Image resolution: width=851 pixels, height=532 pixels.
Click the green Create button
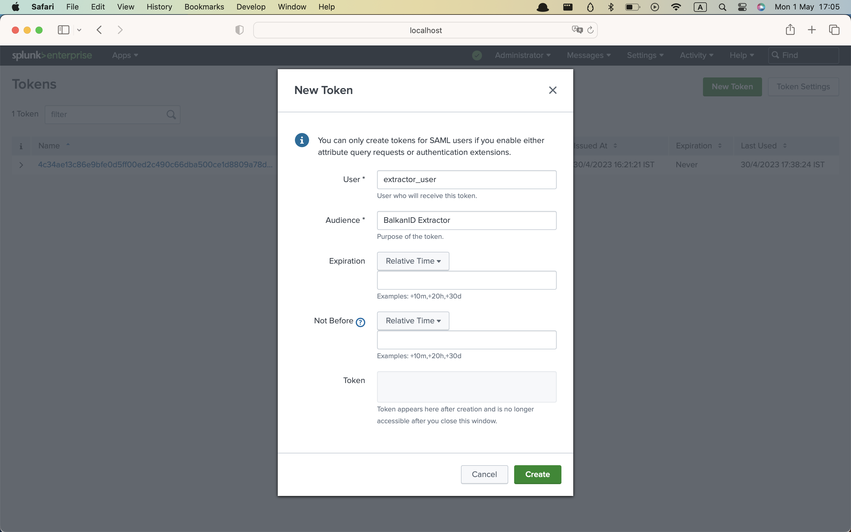(537, 474)
